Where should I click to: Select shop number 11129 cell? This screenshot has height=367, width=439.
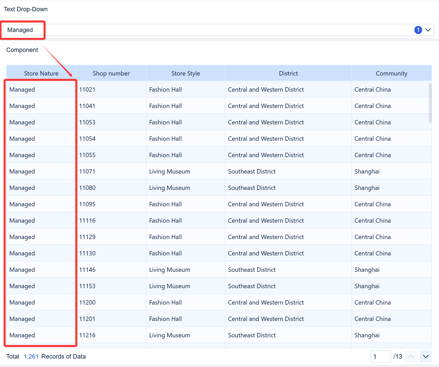111,237
